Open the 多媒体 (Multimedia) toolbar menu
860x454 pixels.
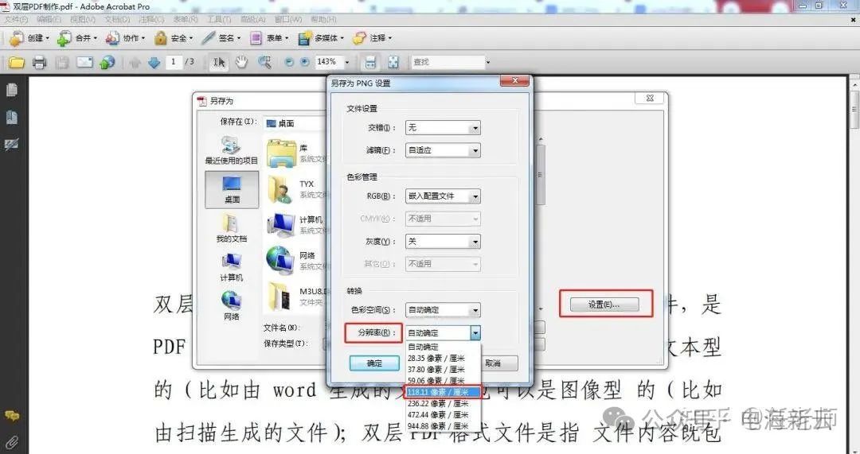(x=321, y=38)
